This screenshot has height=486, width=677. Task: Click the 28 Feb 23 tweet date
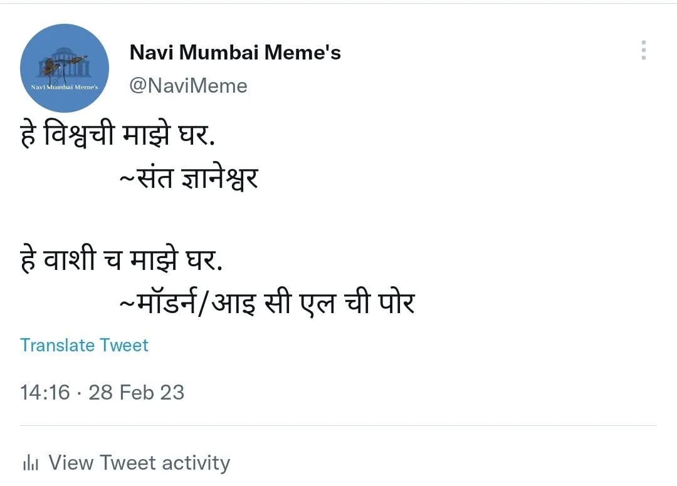click(136, 393)
